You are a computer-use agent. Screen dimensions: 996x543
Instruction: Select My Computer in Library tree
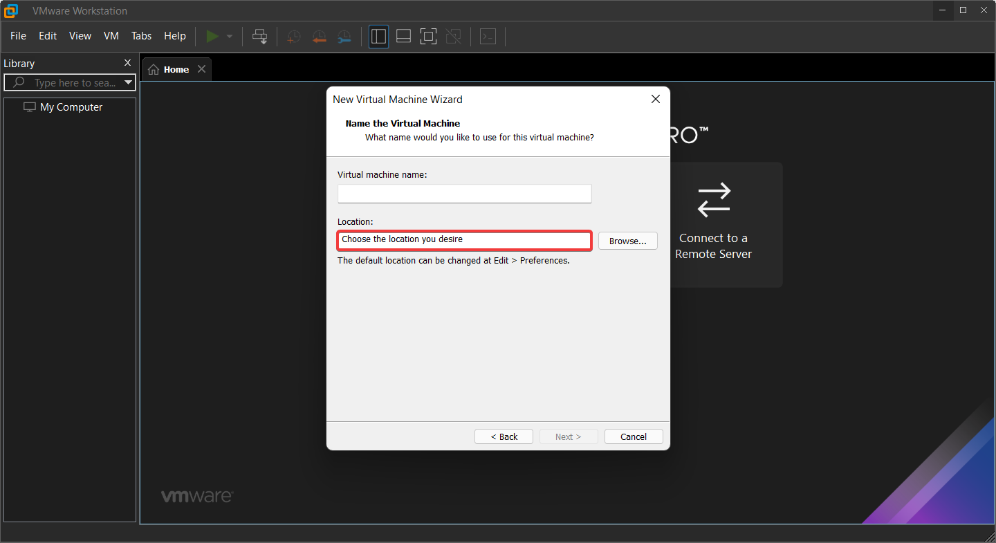(71, 107)
